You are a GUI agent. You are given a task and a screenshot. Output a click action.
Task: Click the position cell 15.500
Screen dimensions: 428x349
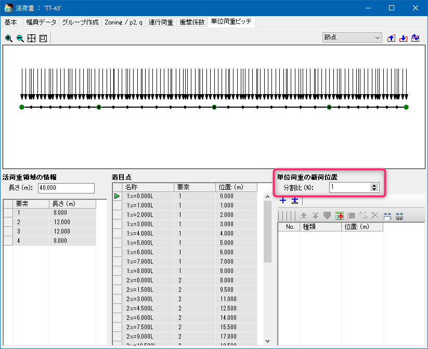click(237, 327)
